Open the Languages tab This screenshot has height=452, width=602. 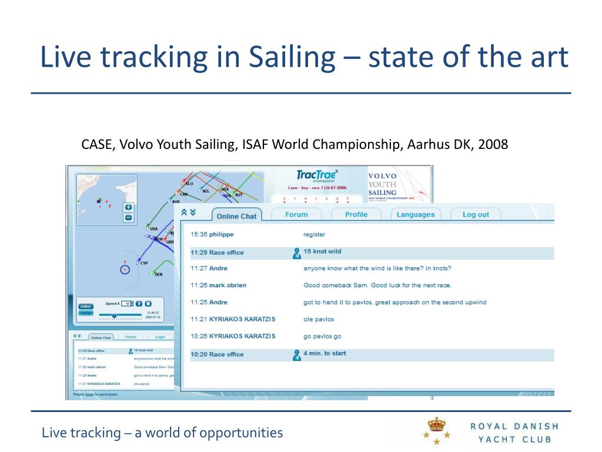(x=416, y=214)
